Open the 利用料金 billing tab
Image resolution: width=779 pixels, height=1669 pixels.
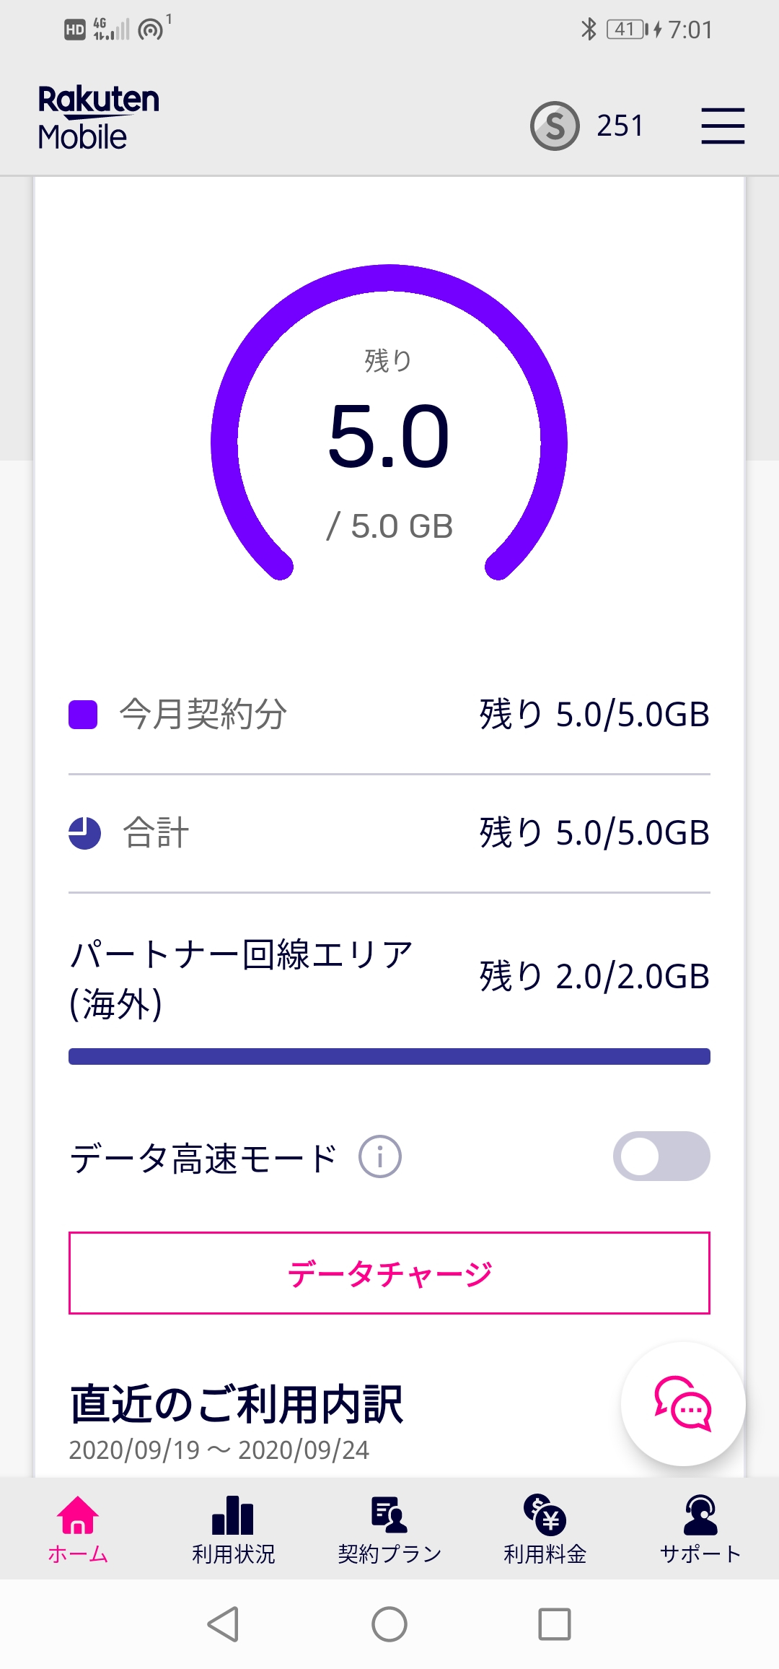pyautogui.click(x=545, y=1528)
